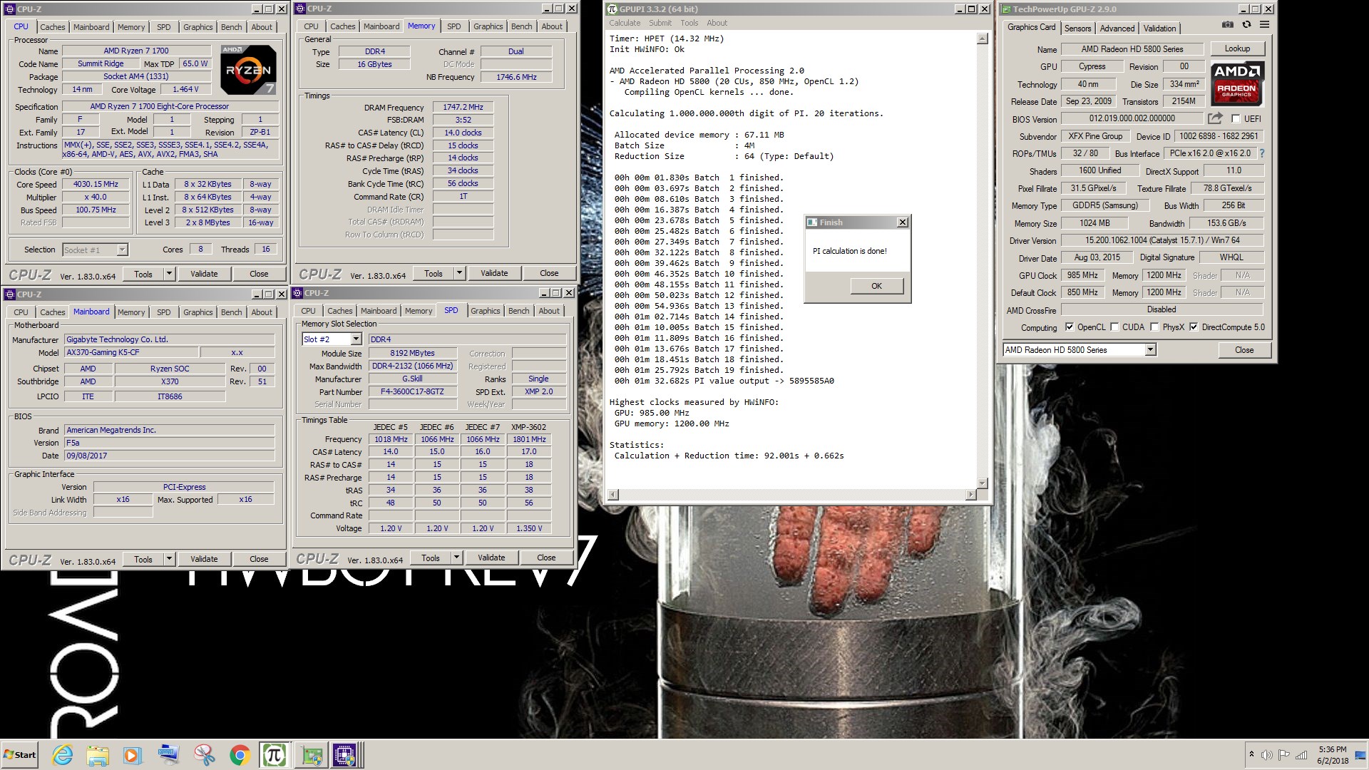
Task: Click GPUPI horizontal scrollbar right arrow
Action: [x=970, y=495]
